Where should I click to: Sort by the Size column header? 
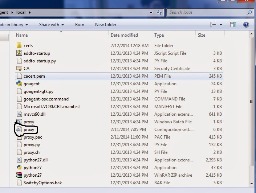point(202,35)
